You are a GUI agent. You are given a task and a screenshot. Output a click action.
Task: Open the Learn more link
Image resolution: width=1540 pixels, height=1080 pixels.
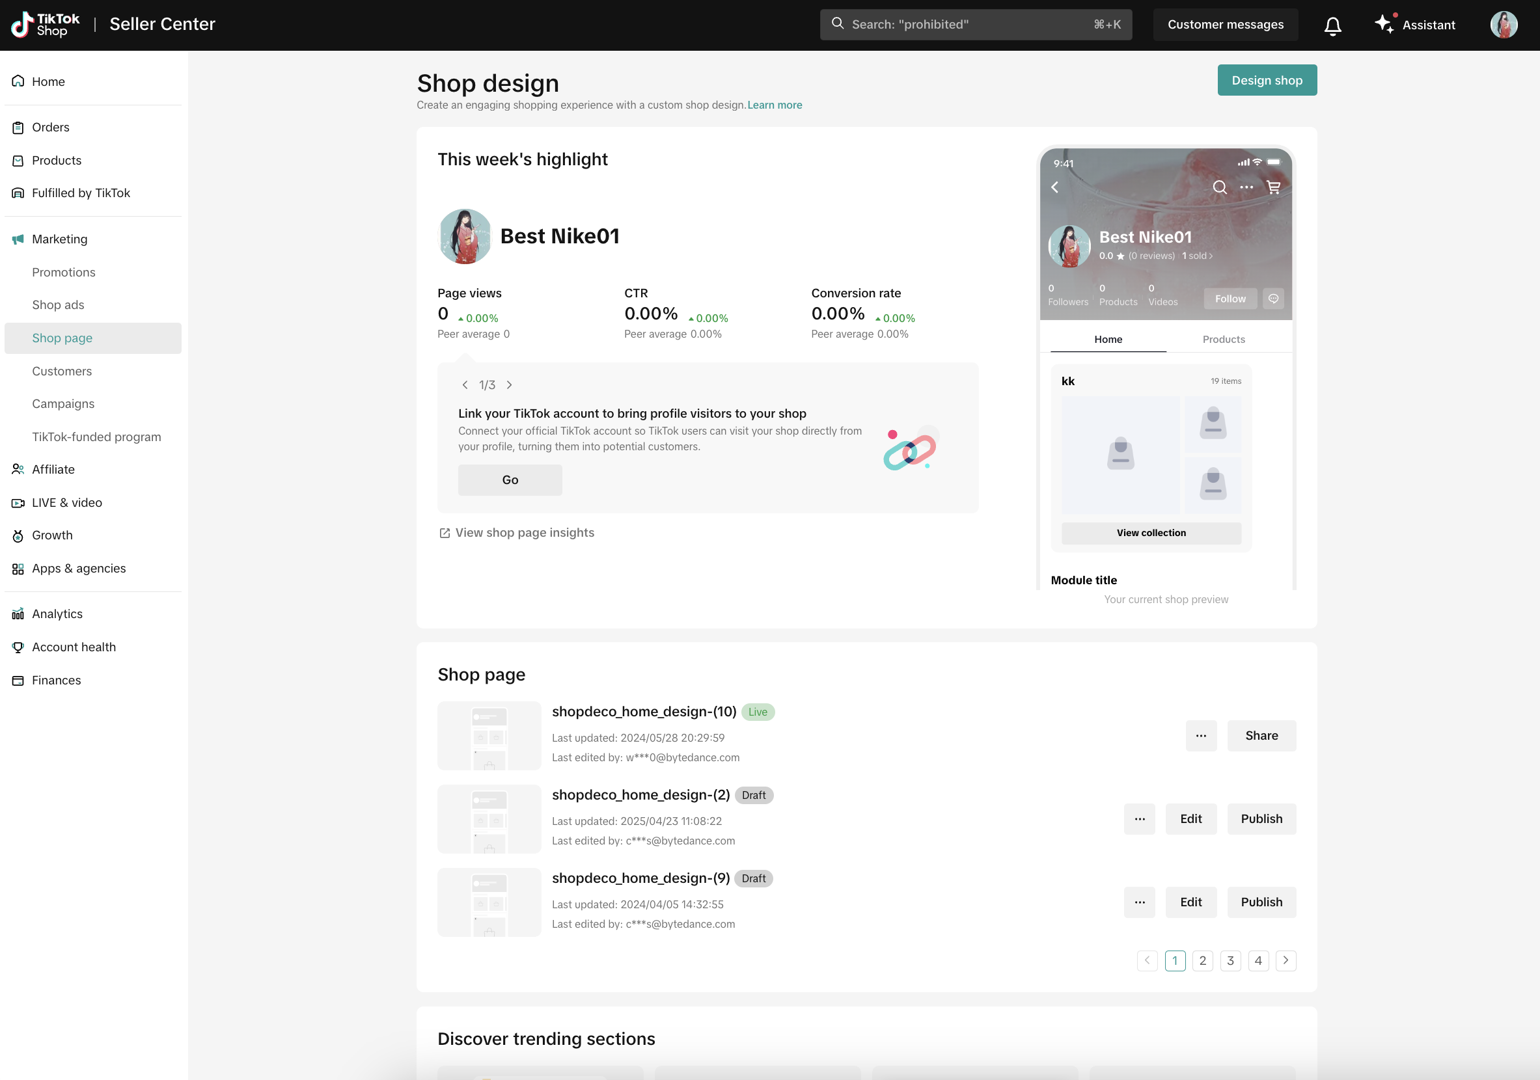point(775,105)
